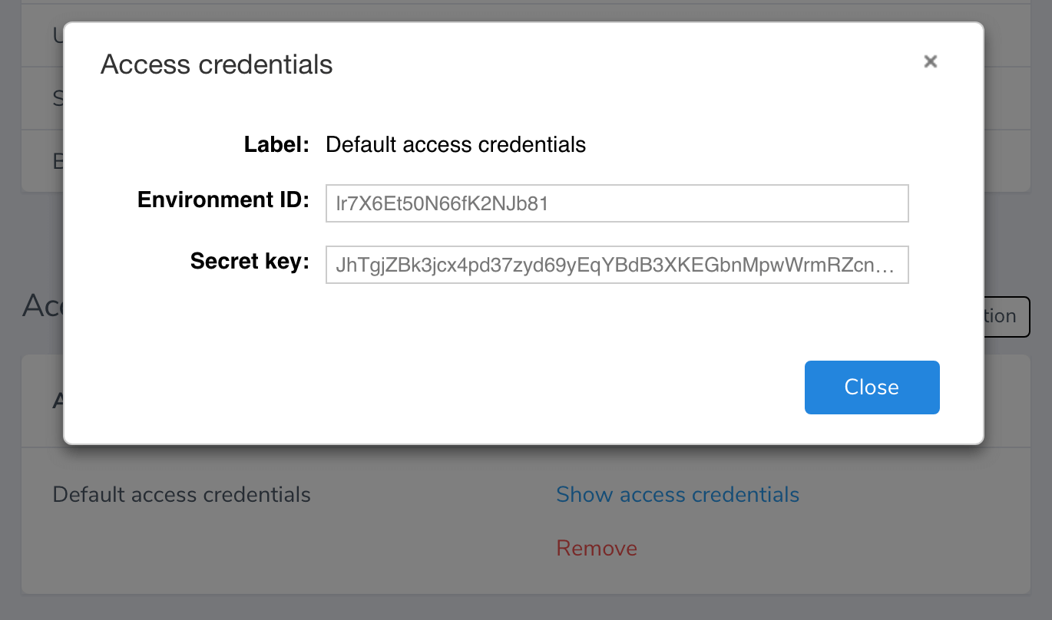Click the Secret key: field label
The width and height of the screenshot is (1052, 620).
249,262
